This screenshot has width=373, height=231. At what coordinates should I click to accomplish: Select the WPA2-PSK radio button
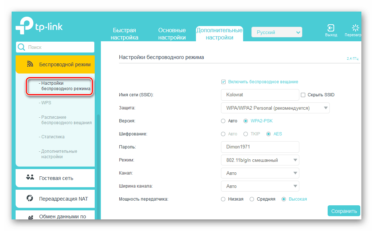click(x=246, y=121)
